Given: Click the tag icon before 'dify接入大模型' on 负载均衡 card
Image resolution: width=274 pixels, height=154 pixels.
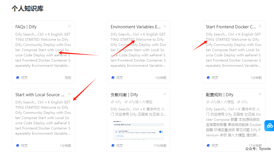Looking at the screenshot, I should (x=126, y=102).
